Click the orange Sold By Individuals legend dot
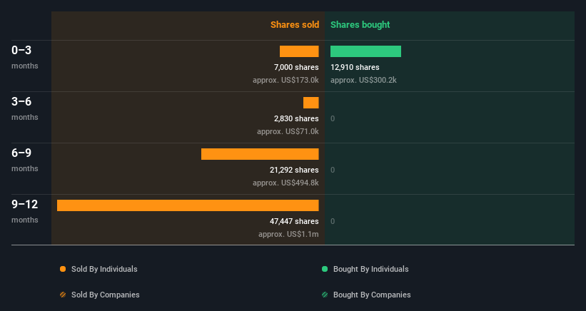Image resolution: width=586 pixels, height=311 pixels. tap(63, 269)
